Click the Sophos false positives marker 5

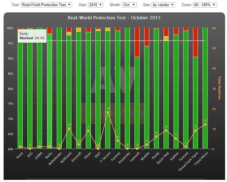176,139
